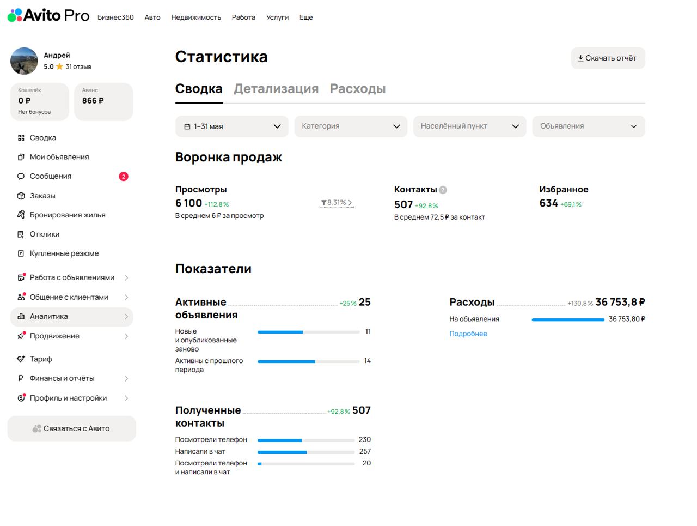Click Андрей profile avatar photo
The height and width of the screenshot is (526, 697).
25,61
